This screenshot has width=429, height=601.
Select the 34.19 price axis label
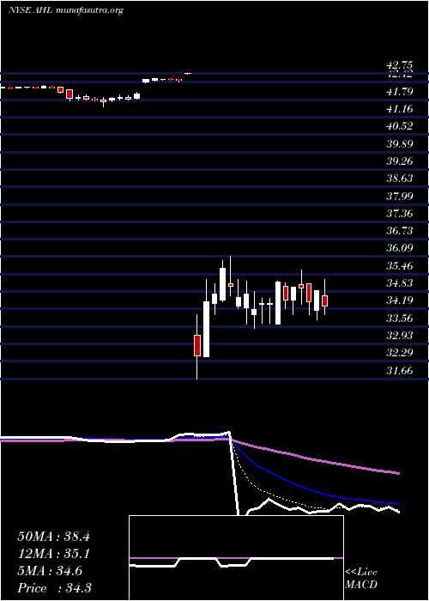click(400, 300)
